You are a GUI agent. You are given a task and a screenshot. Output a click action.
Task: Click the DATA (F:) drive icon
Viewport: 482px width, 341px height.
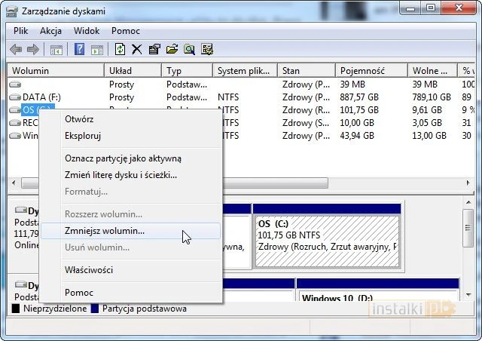(15, 97)
